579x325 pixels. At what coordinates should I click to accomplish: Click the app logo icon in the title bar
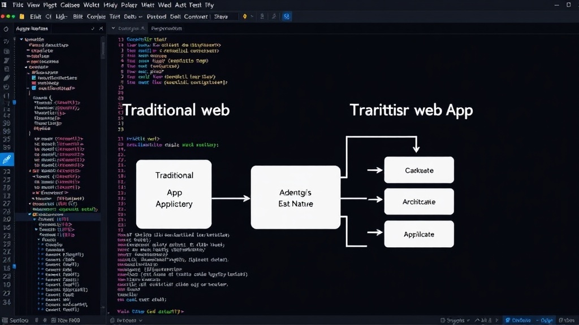click(x=4, y=5)
